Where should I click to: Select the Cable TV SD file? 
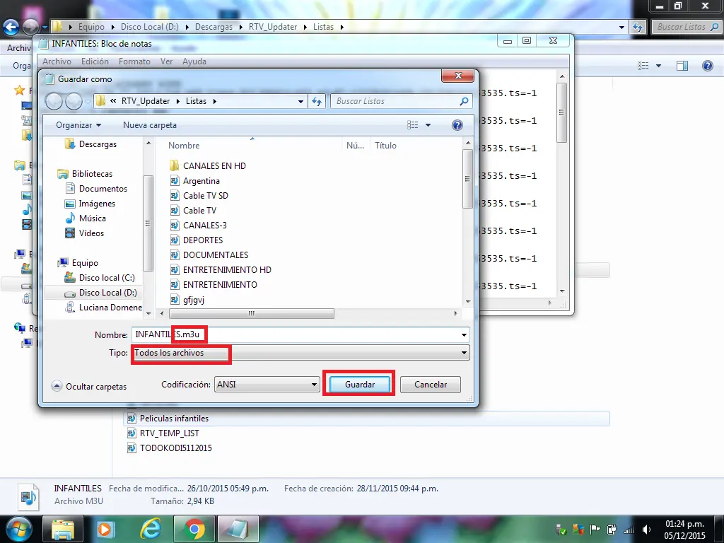(x=206, y=196)
